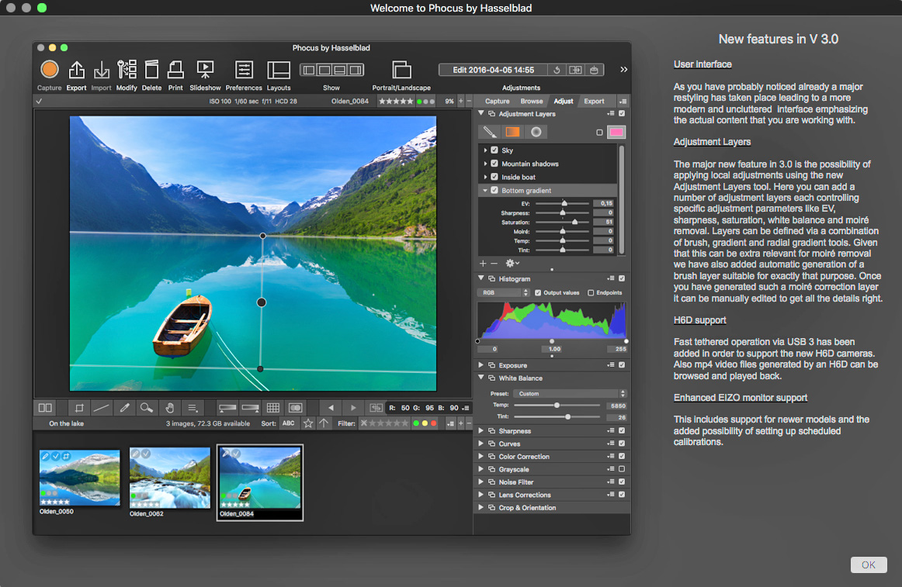Viewport: 902px width, 587px height.
Task: Enable the Endpoints checkbox
Action: click(x=591, y=293)
